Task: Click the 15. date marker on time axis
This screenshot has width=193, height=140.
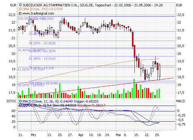Action: (x=137, y=135)
